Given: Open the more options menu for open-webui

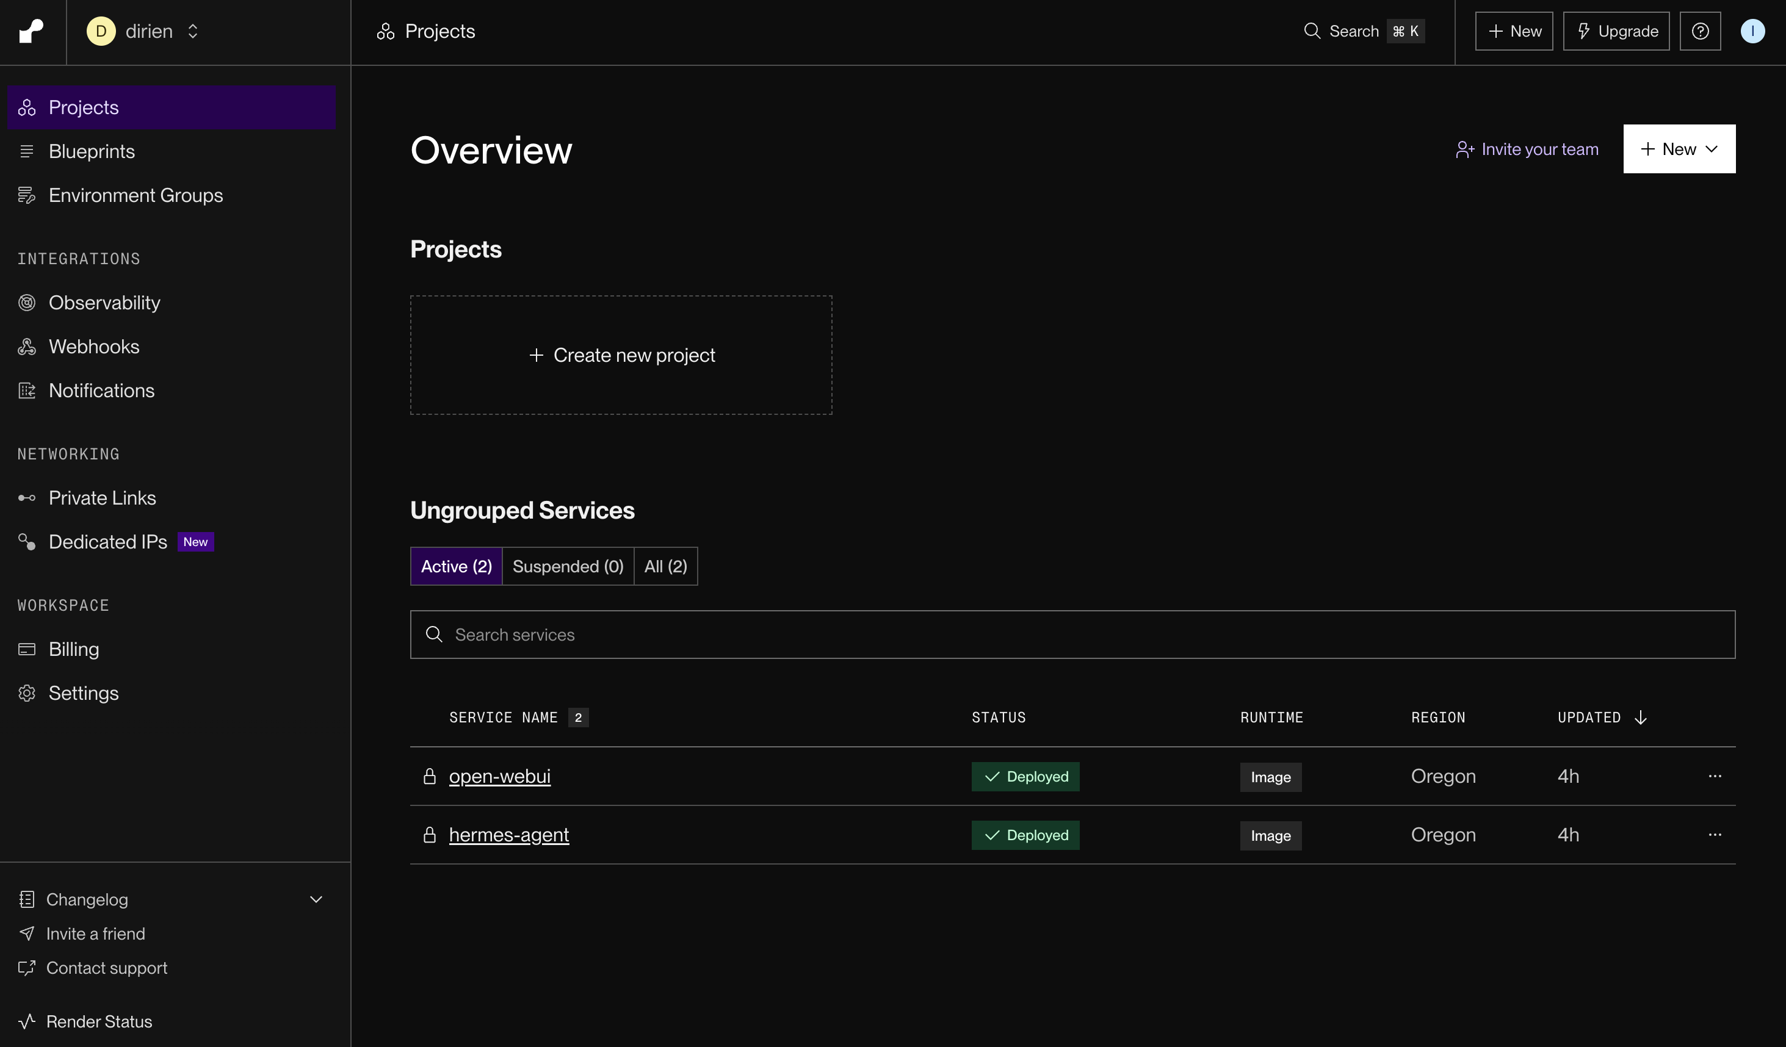Looking at the screenshot, I should point(1715,776).
